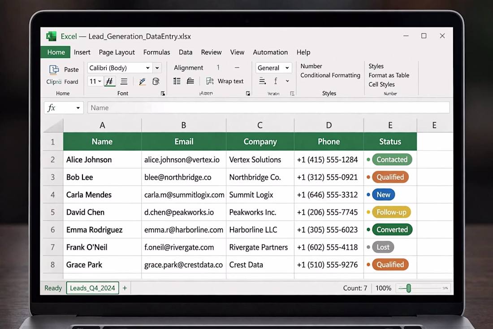Screen dimensions: 493x329
Task: Click the Converted status badge
Action: (x=392, y=229)
